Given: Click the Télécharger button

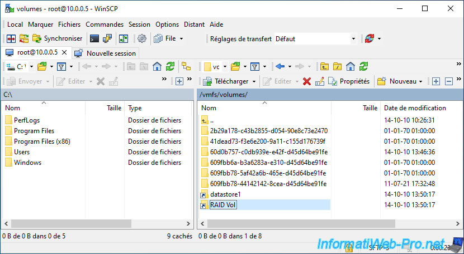Looking at the screenshot, I should click(x=226, y=81).
